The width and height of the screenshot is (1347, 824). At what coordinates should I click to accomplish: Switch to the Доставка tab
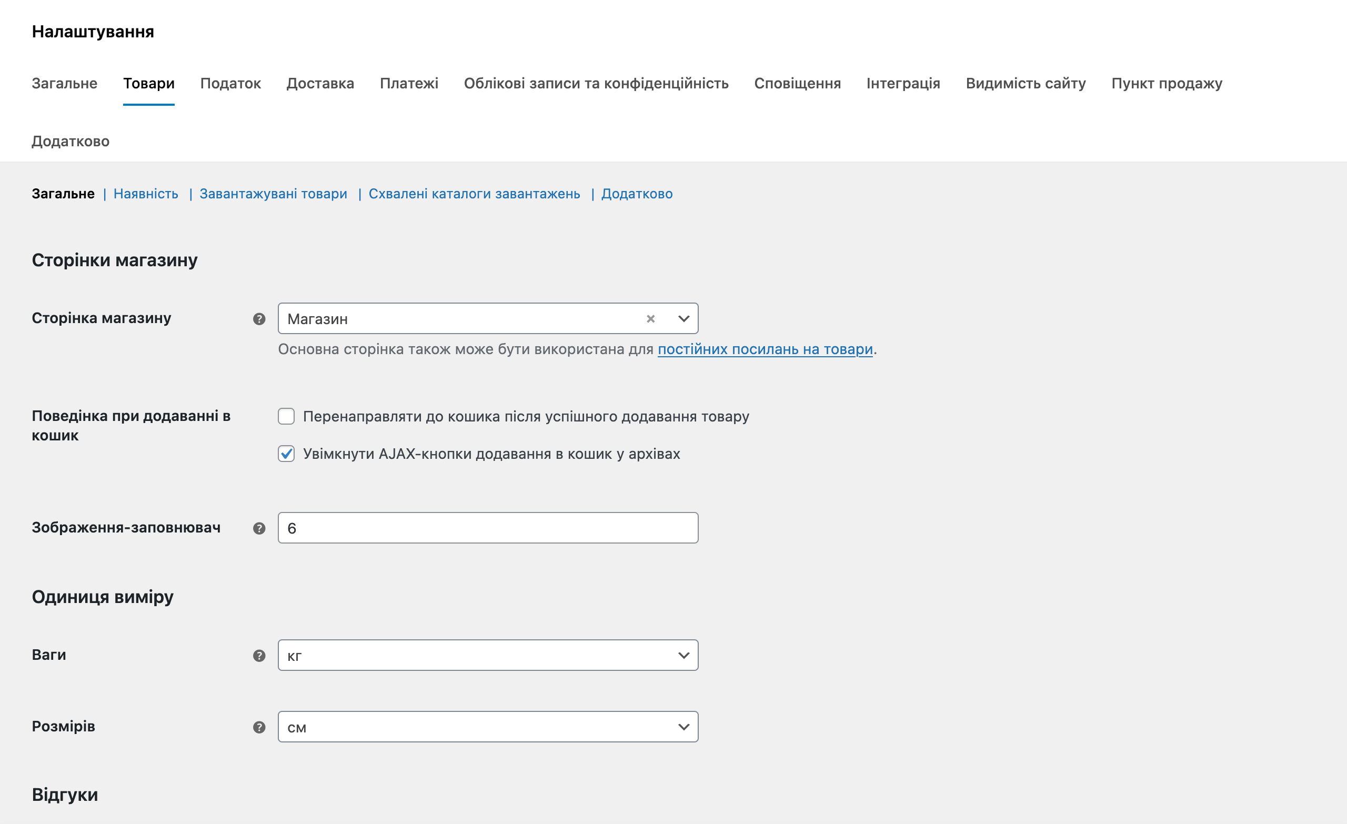(320, 83)
